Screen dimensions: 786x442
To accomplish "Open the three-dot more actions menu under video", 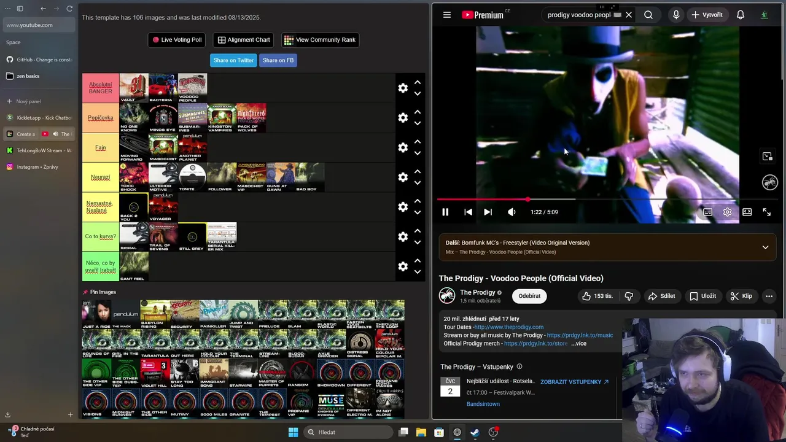I will (x=769, y=296).
